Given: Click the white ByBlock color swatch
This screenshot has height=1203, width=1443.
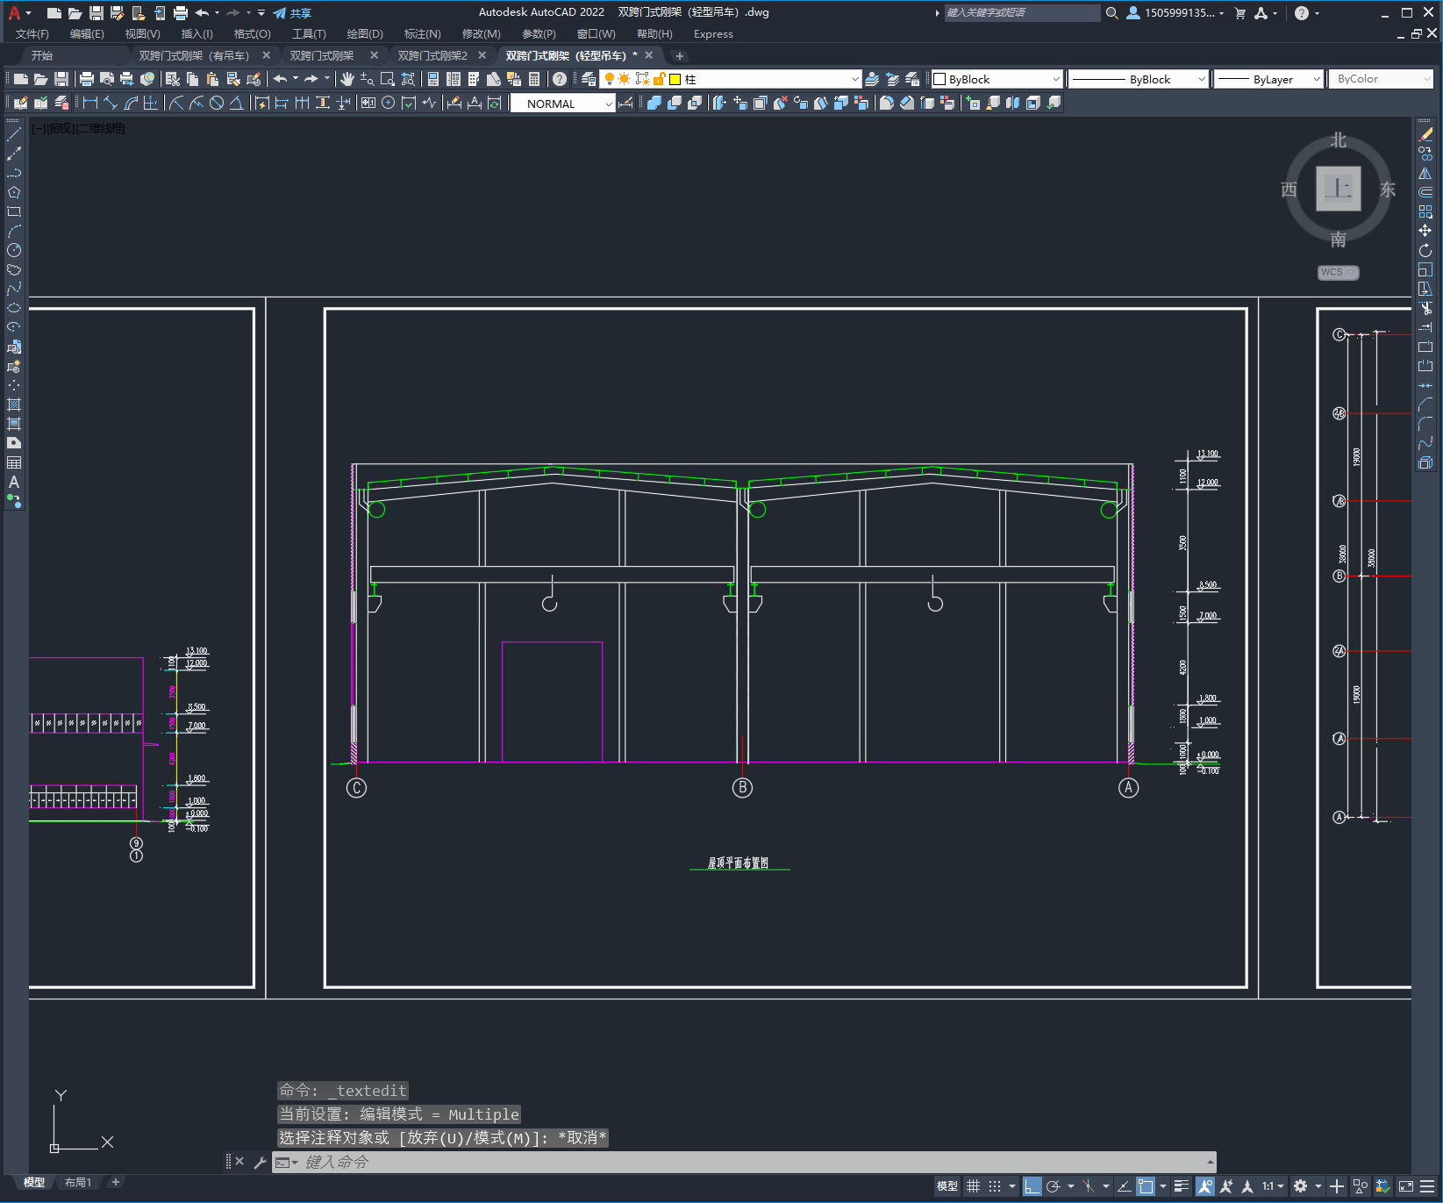Looking at the screenshot, I should pos(939,79).
